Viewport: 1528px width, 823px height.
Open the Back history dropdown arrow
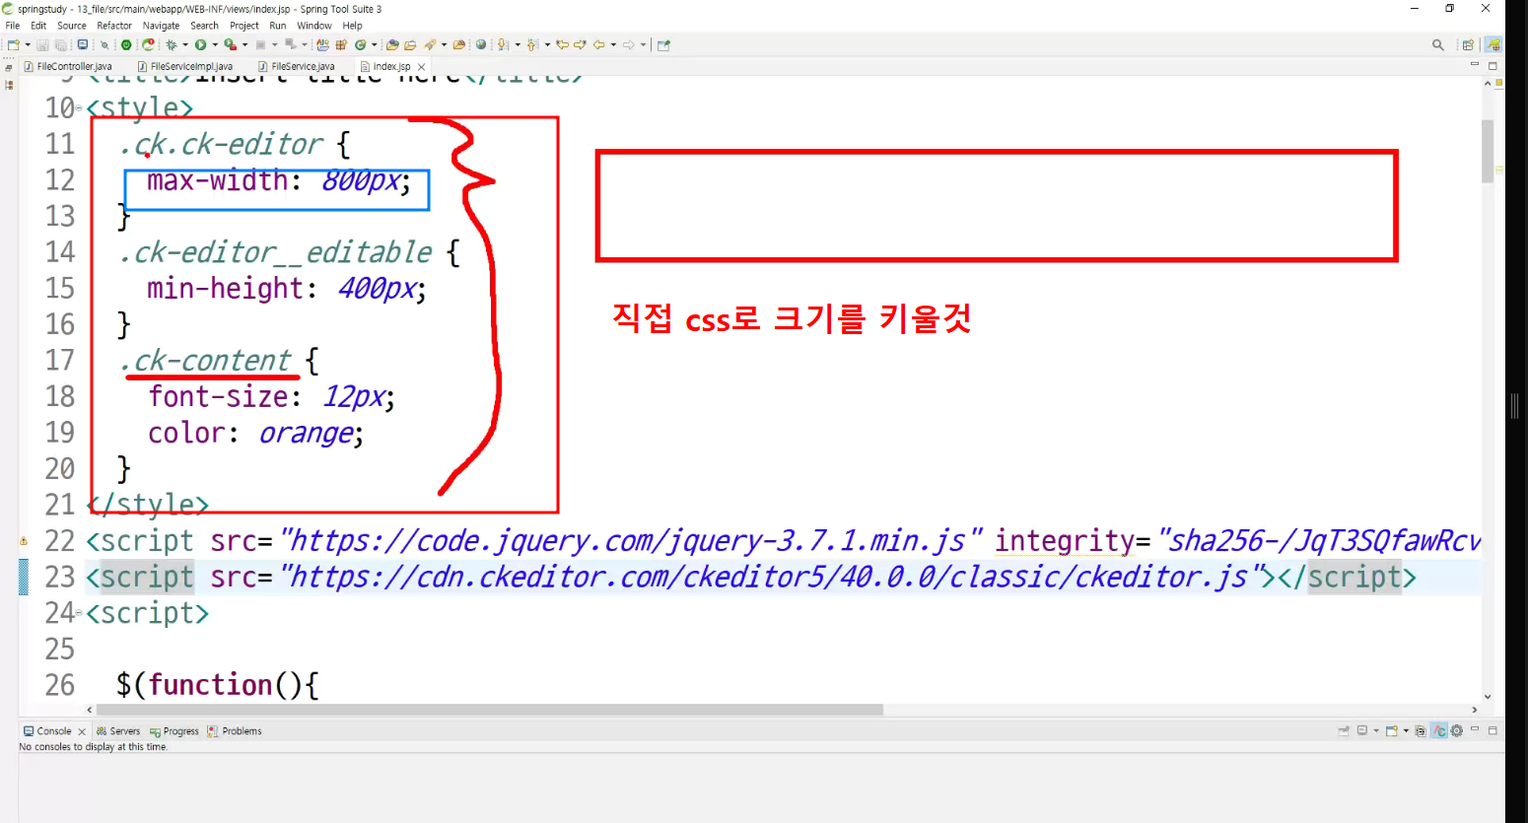pyautogui.click(x=613, y=44)
